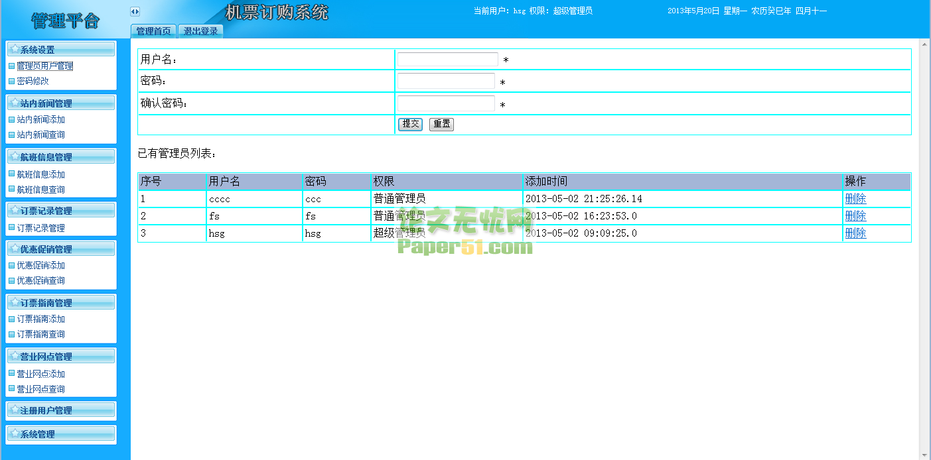
Task: Click the scrollbar up arrow
Action: (x=924, y=44)
